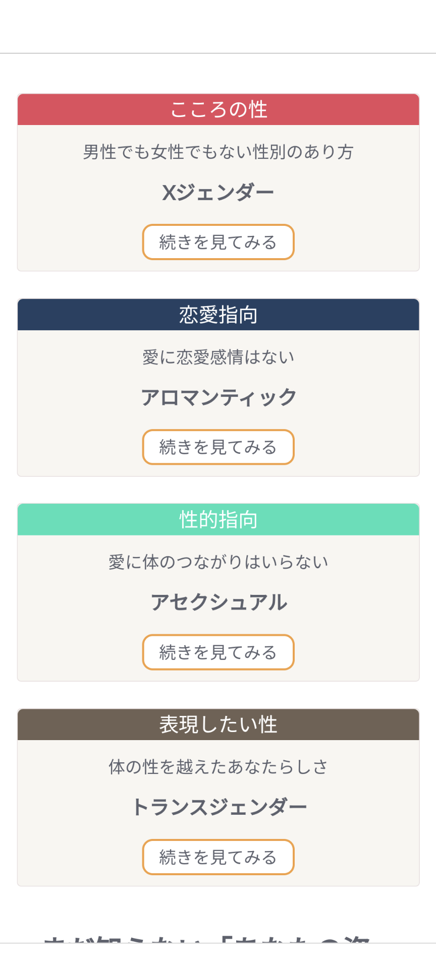Click description 体の性を越えたあなたらしさ
The image size is (436, 968).
pyautogui.click(x=218, y=767)
